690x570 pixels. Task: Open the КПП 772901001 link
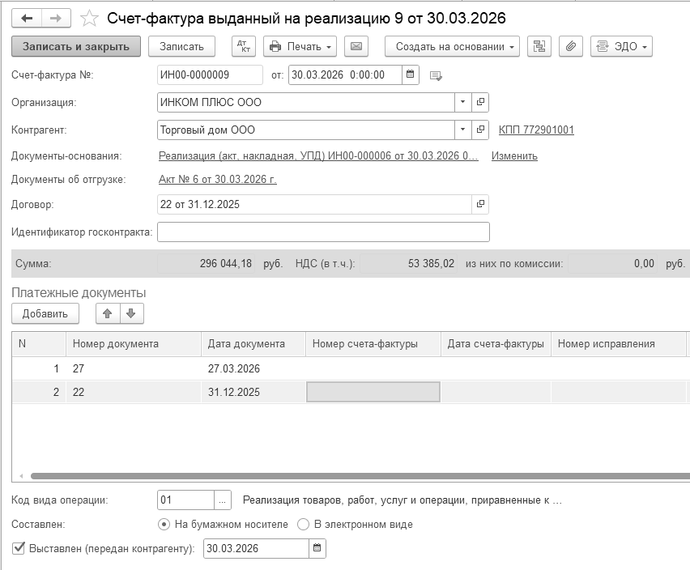[536, 130]
